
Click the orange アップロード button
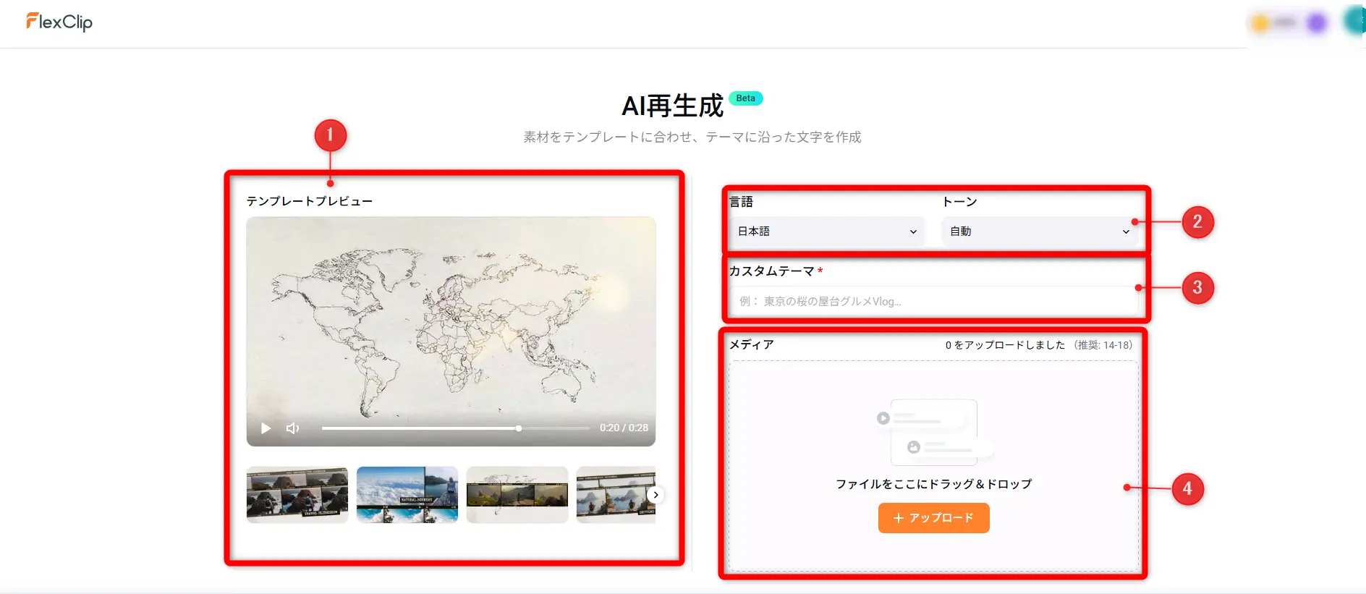tap(933, 518)
